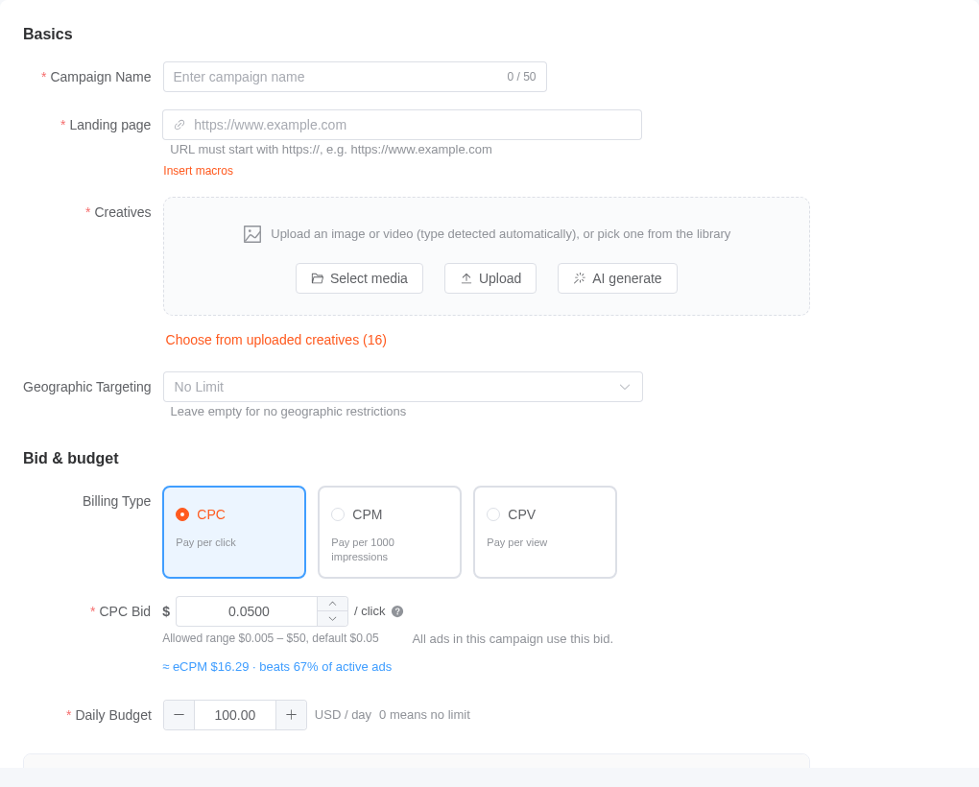The width and height of the screenshot is (979, 787).
Task: Click the eCPM $16.29 estimate text
Action: point(277,666)
